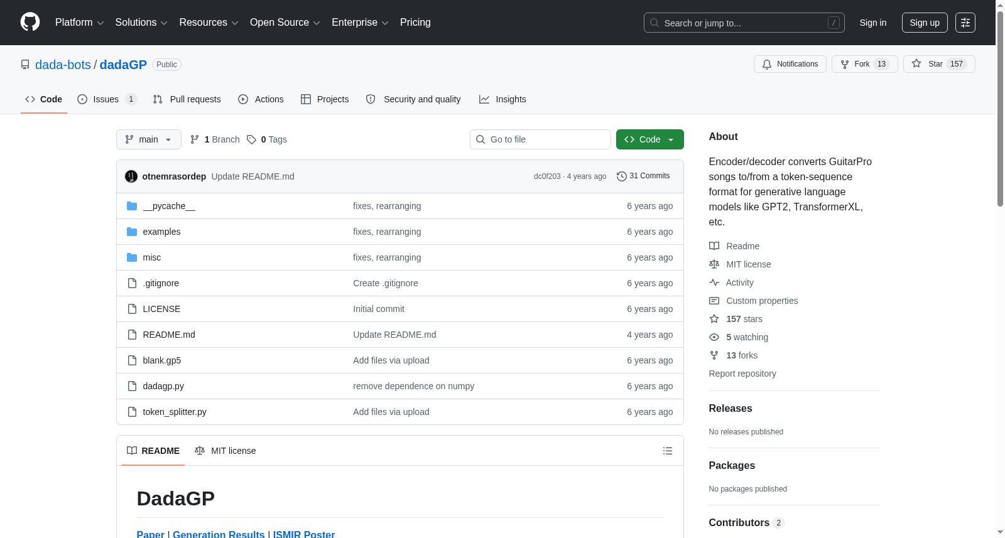Open the main branch selector dropdown
Image resolution: width=1005 pixels, height=538 pixels.
tap(149, 139)
